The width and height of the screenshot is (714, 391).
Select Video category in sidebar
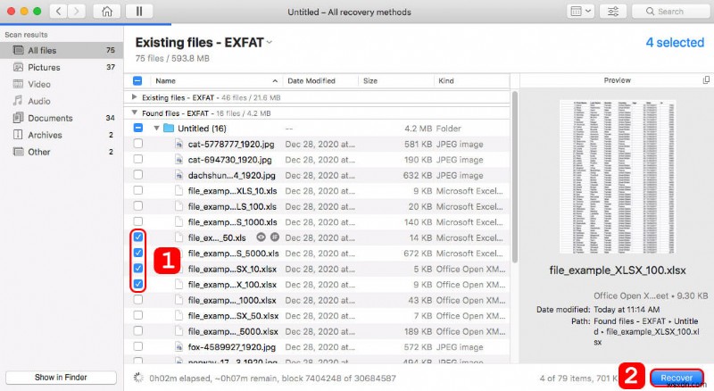[x=62, y=84]
